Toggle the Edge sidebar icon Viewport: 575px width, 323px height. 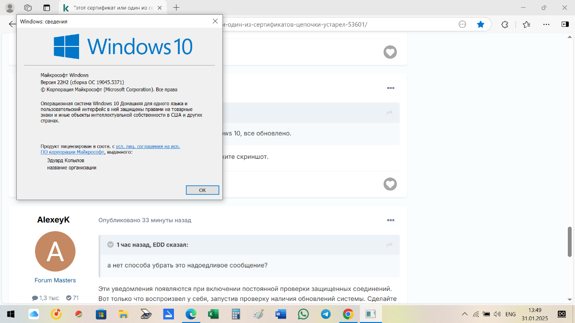pos(565,24)
